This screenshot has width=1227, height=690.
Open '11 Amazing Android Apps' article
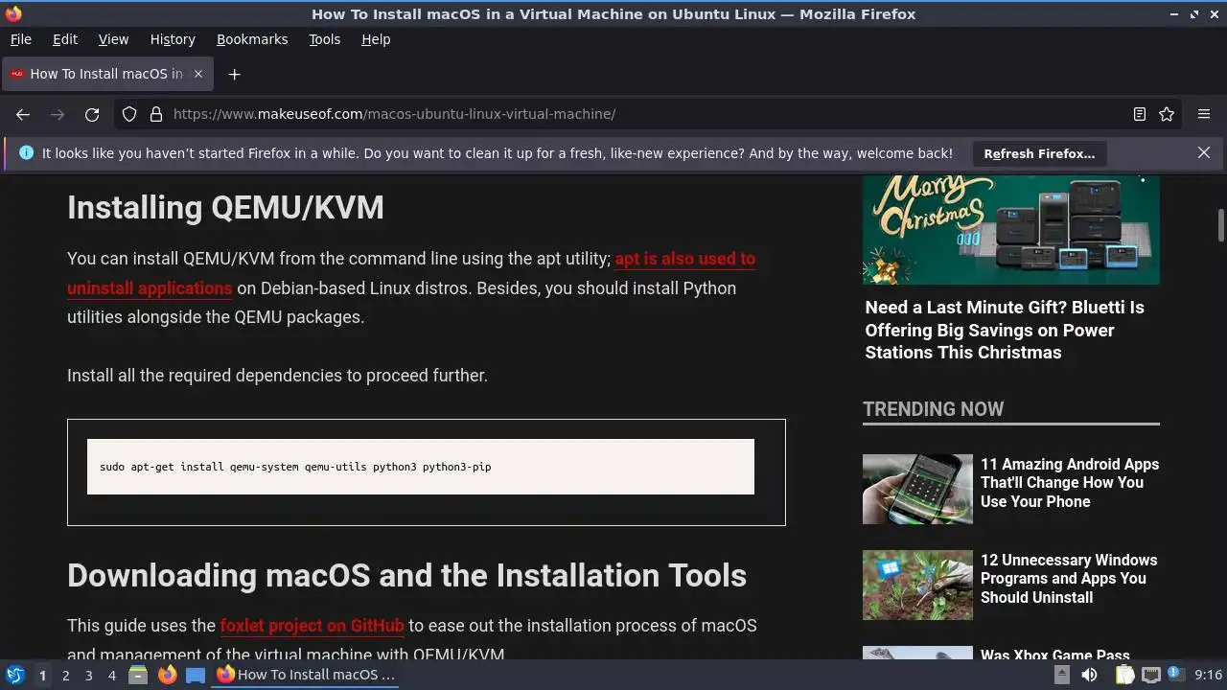pos(1070,483)
